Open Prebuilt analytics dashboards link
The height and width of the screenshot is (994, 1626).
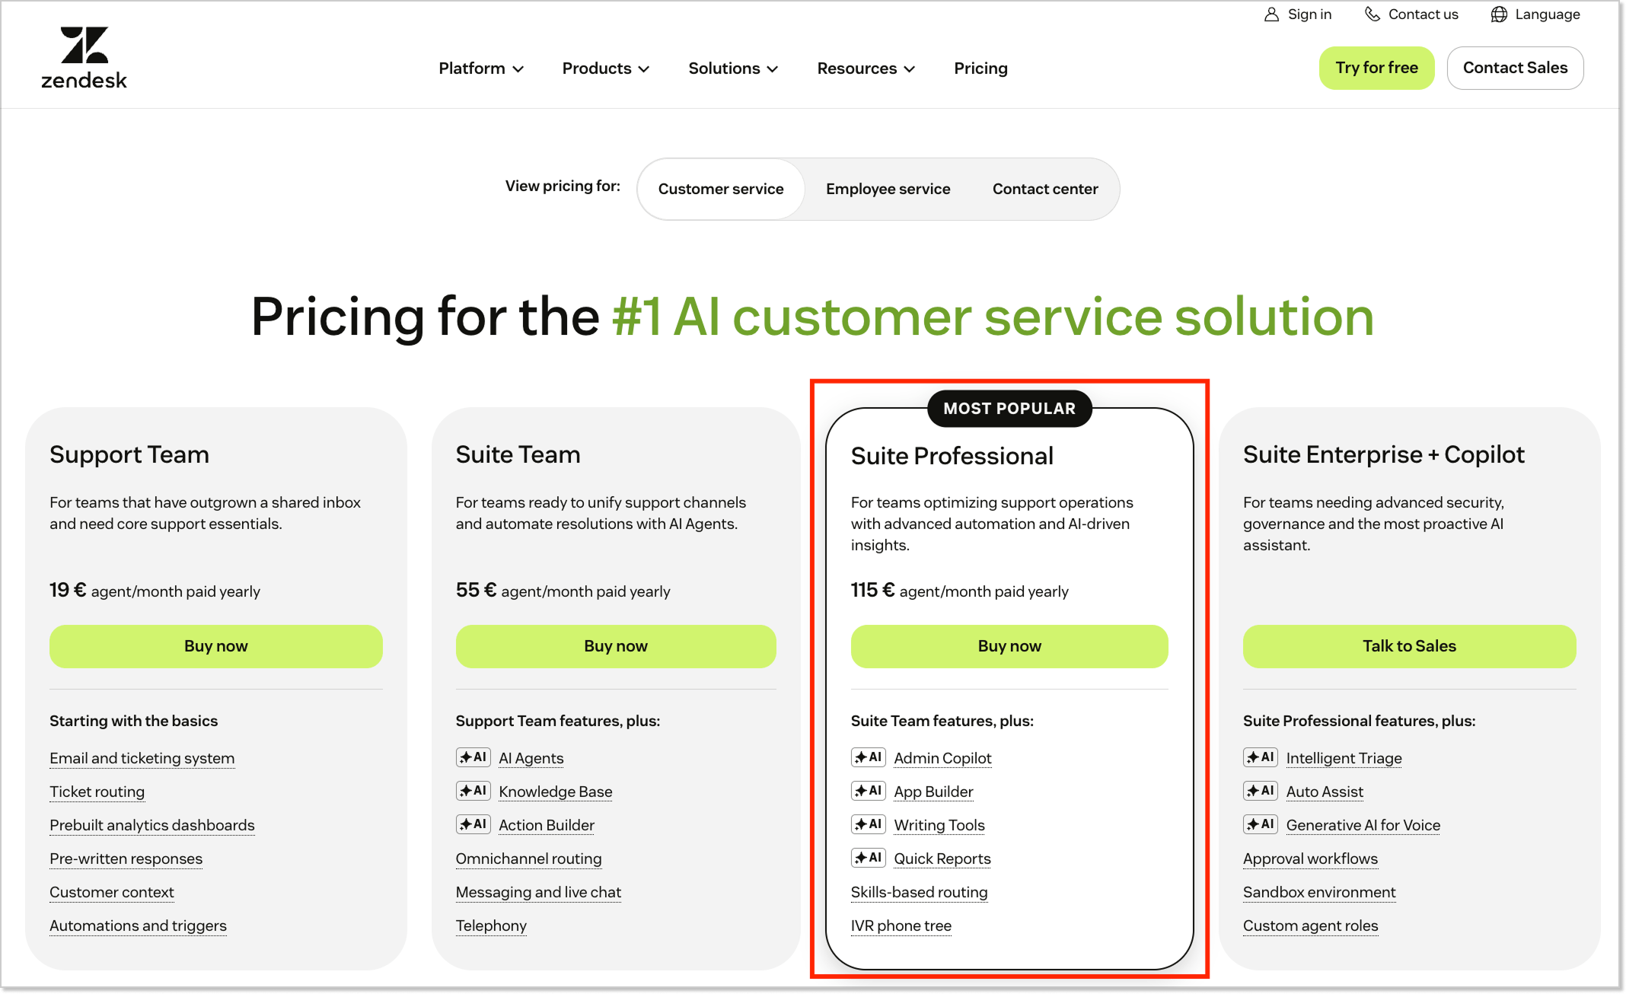click(152, 825)
